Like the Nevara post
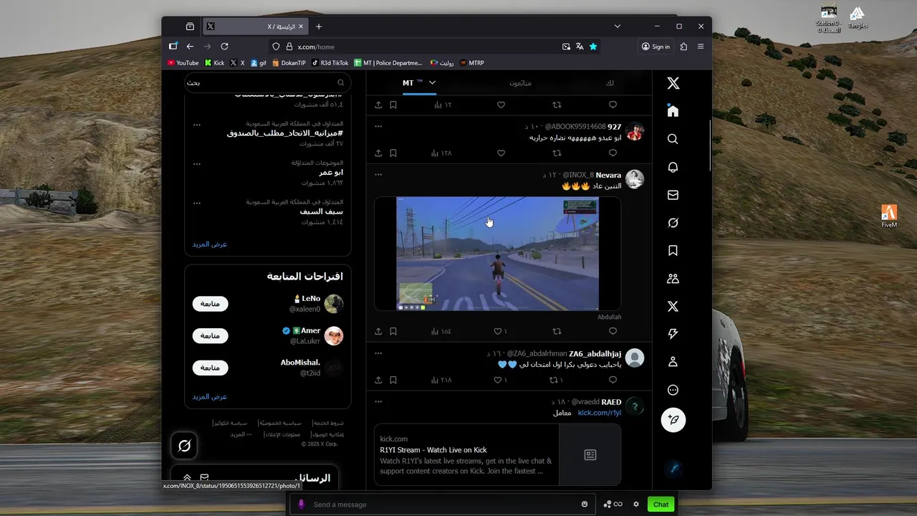The image size is (917, 516). [499, 331]
